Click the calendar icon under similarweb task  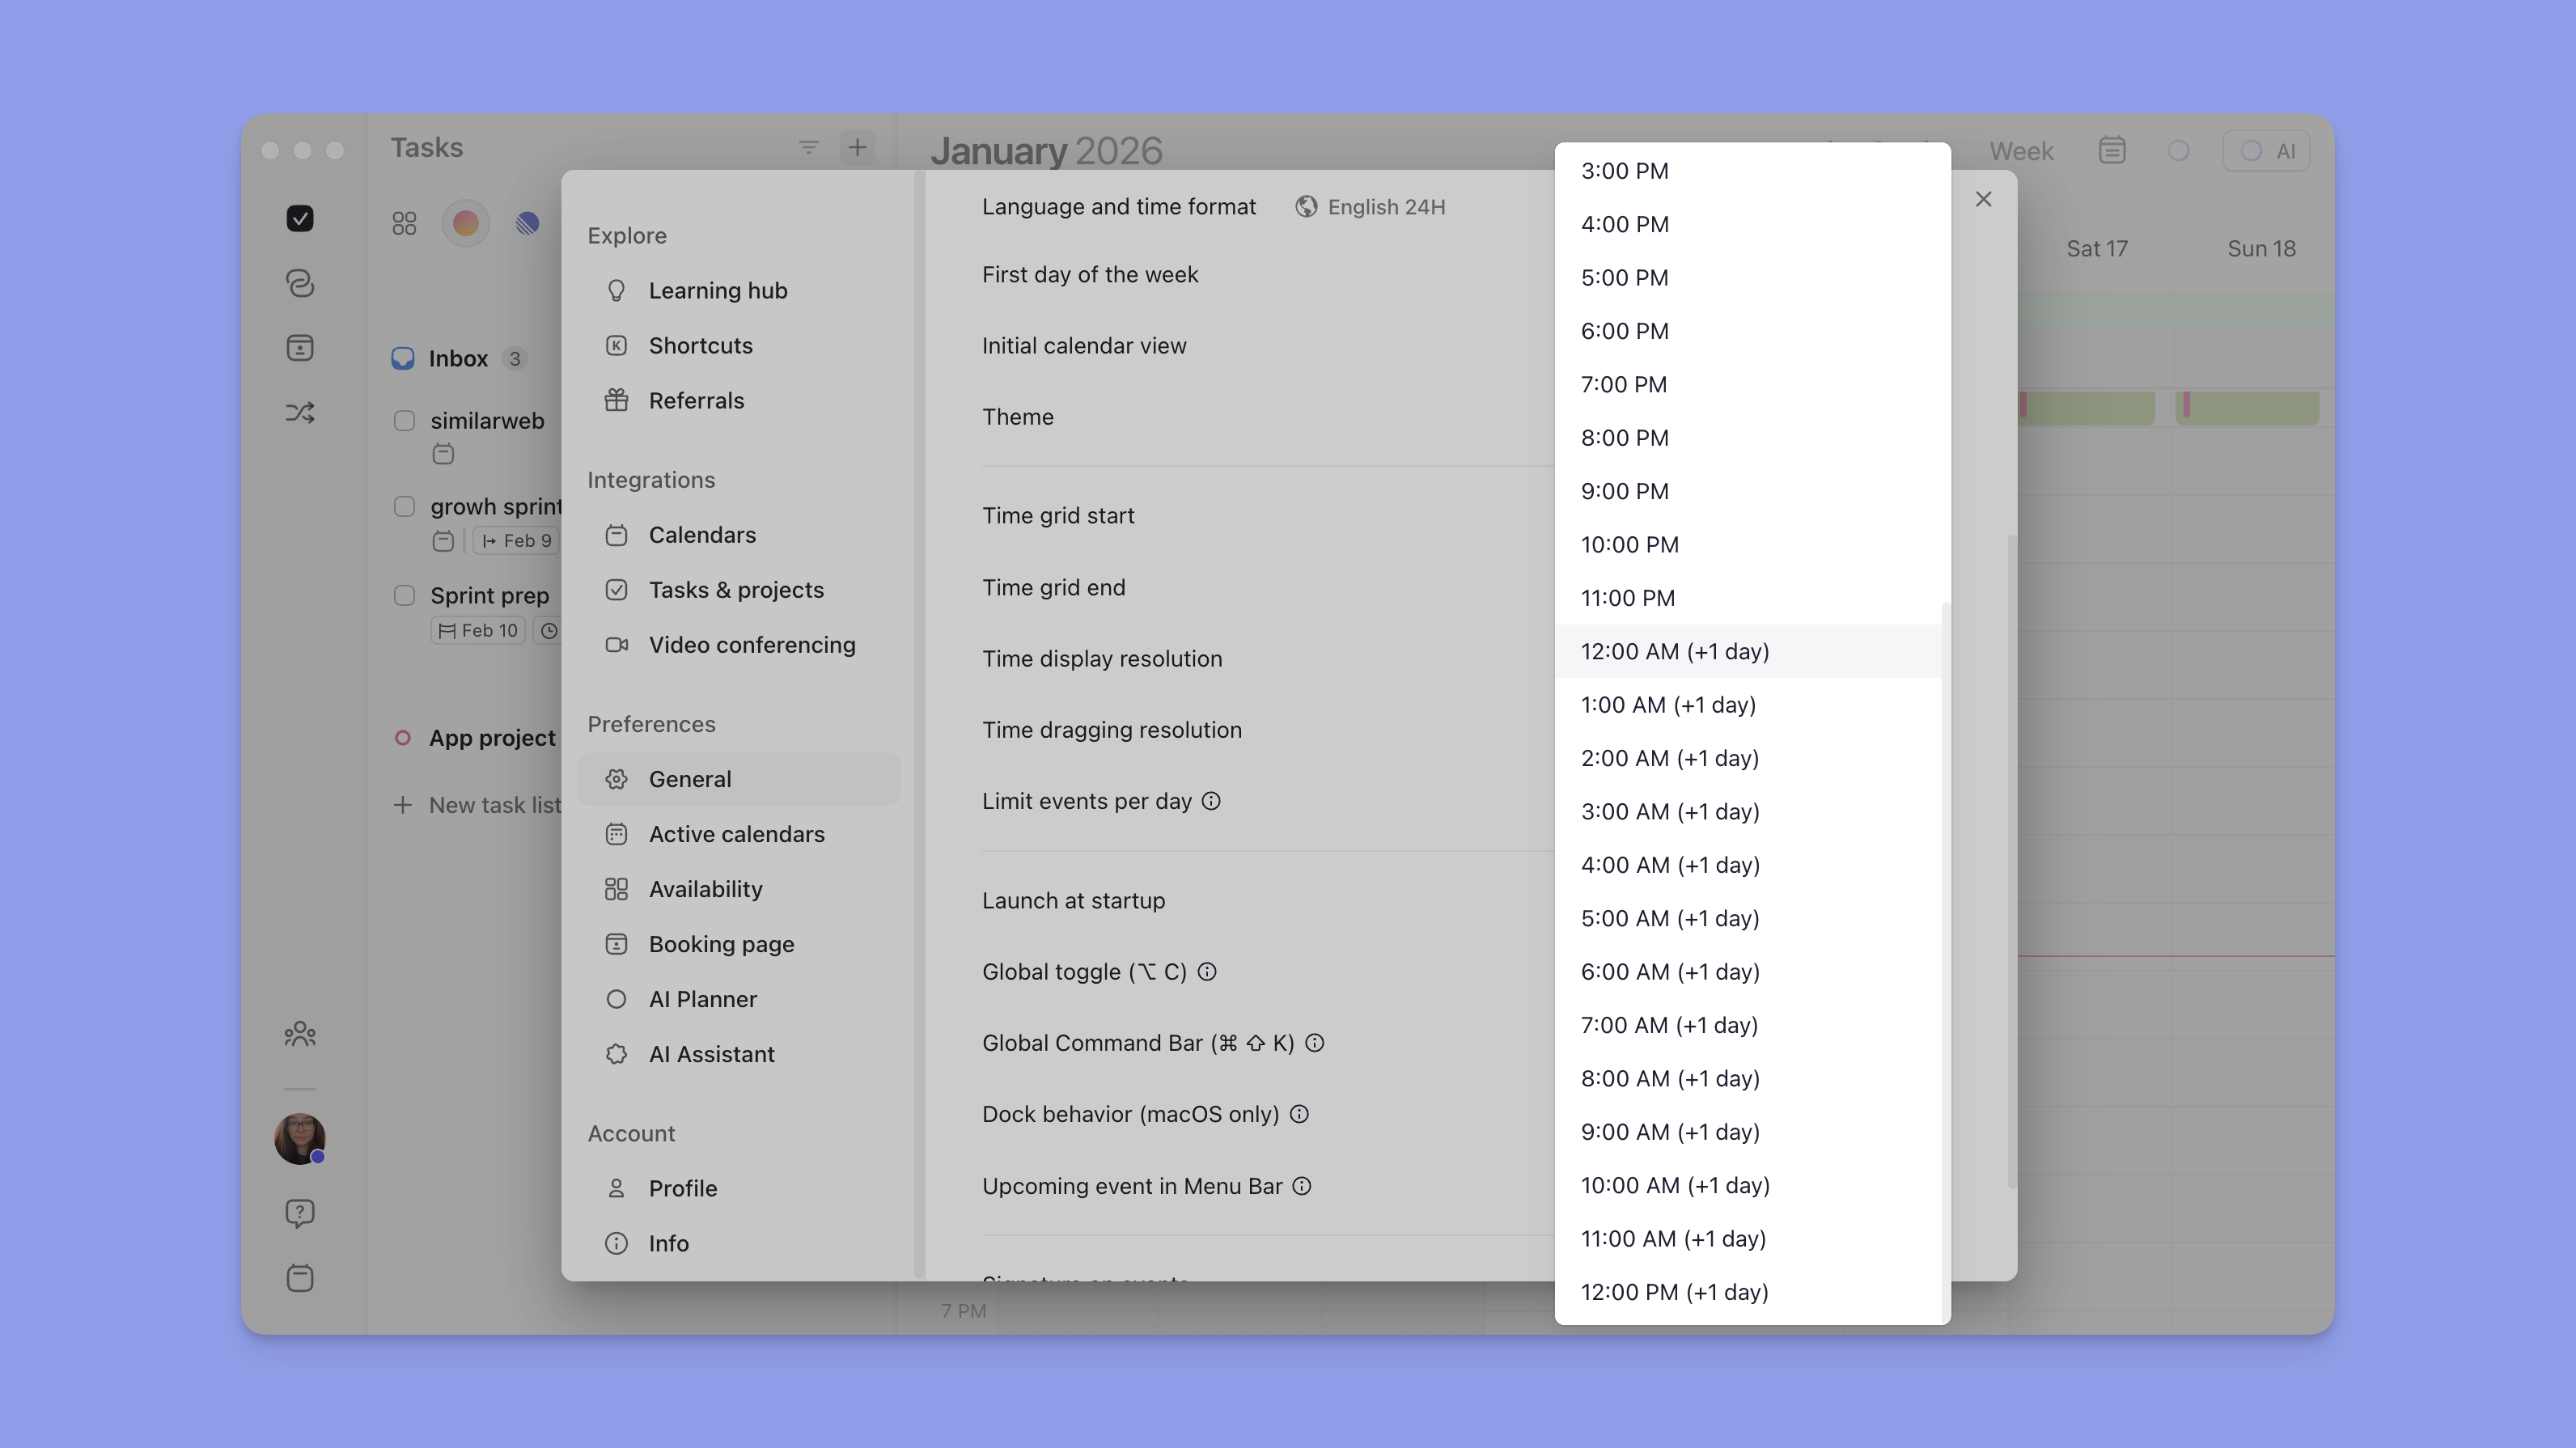tap(443, 454)
